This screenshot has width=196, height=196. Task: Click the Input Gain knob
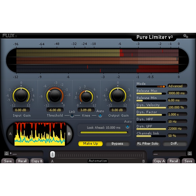[x=21, y=96]
